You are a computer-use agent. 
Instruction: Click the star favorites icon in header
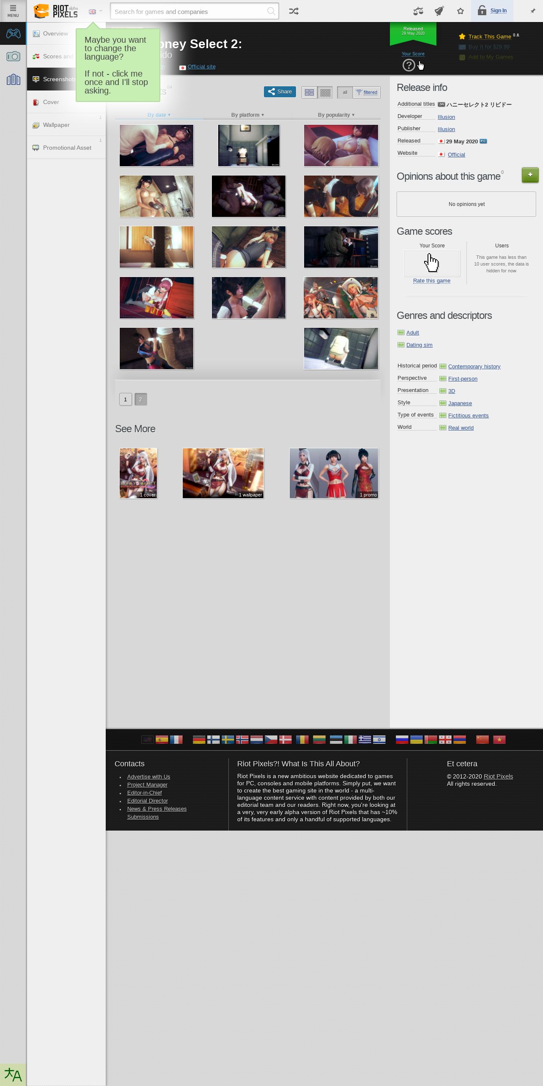pos(461,11)
